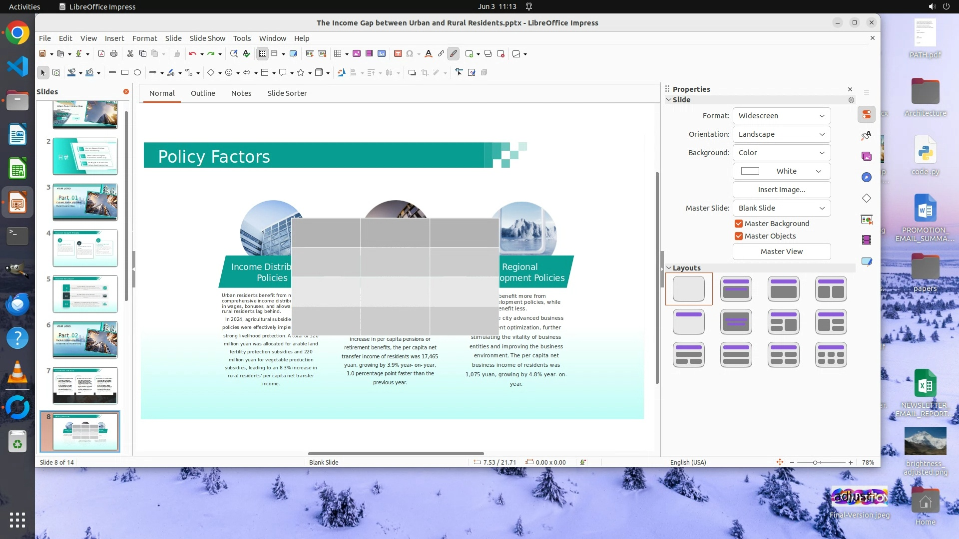Select the Rectangle drawing tool

point(125,73)
